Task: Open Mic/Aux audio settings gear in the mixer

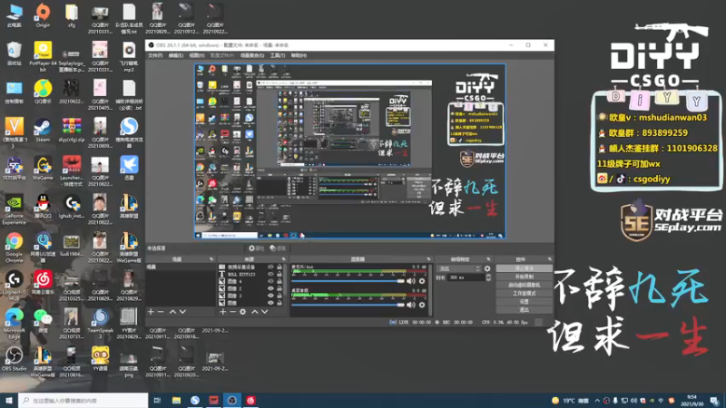Action: click(422, 281)
